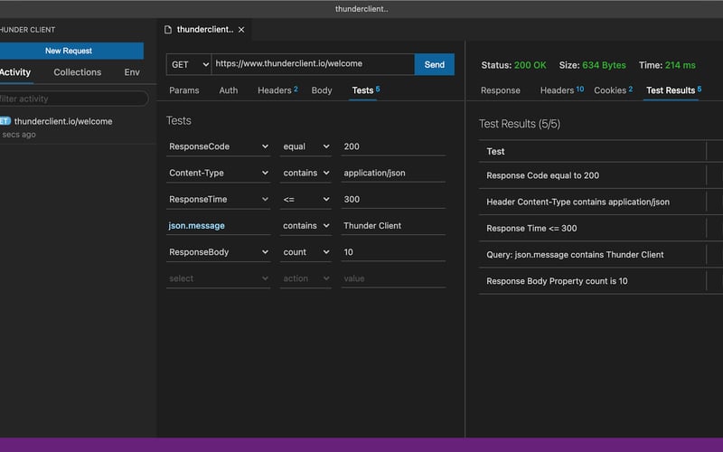This screenshot has width=723, height=452.
Task: Focus the filter activity search box
Action: click(74, 99)
